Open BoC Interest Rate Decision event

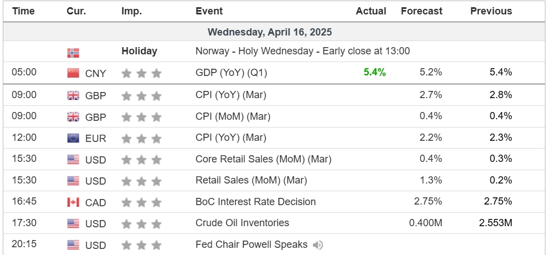256,202
